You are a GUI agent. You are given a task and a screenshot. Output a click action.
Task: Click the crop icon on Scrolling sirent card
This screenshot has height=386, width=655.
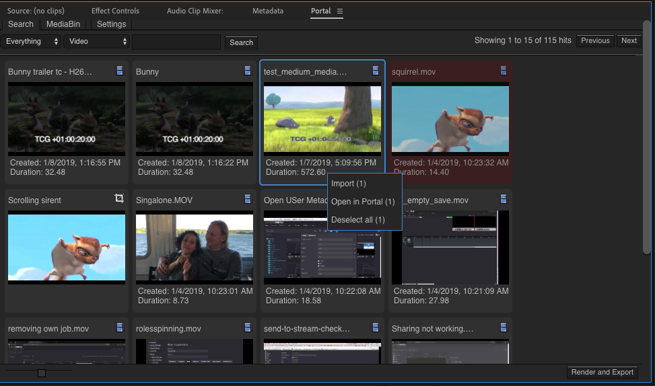tap(119, 198)
